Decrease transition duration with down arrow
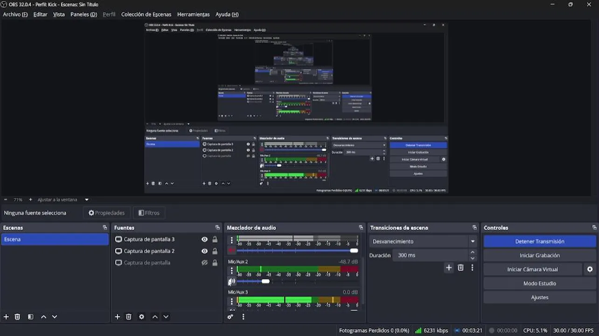 pos(473,258)
